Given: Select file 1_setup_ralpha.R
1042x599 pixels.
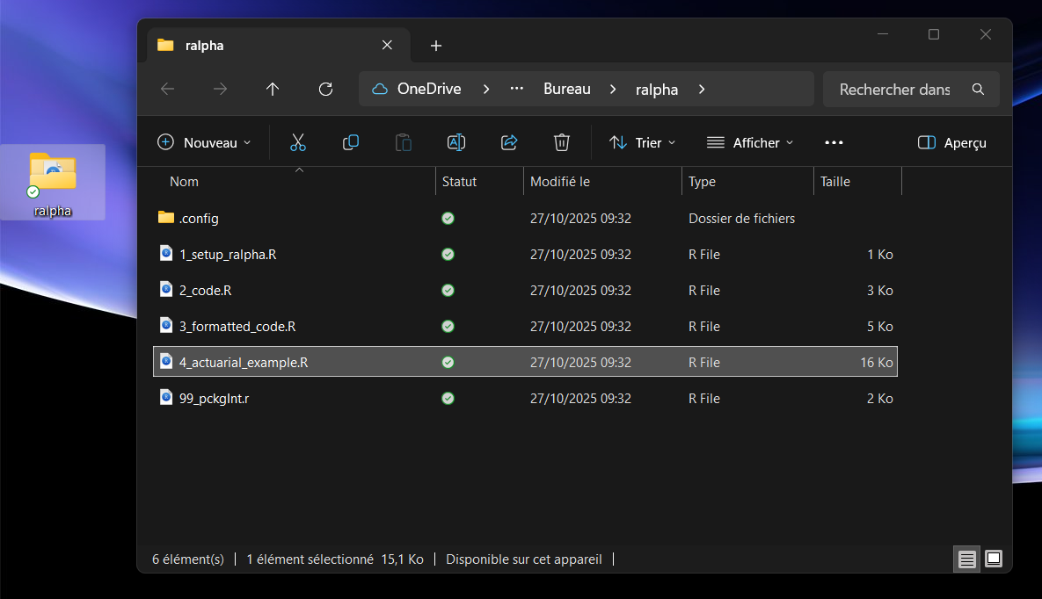Looking at the screenshot, I should click(x=525, y=255).
